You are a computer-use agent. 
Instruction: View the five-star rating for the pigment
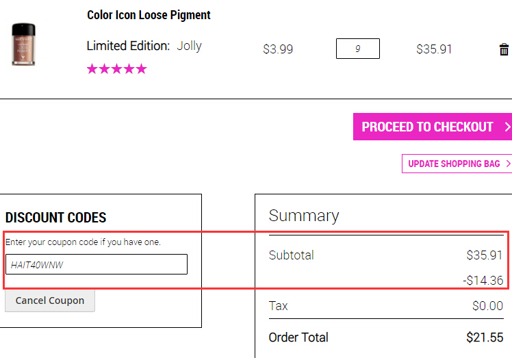click(x=117, y=69)
